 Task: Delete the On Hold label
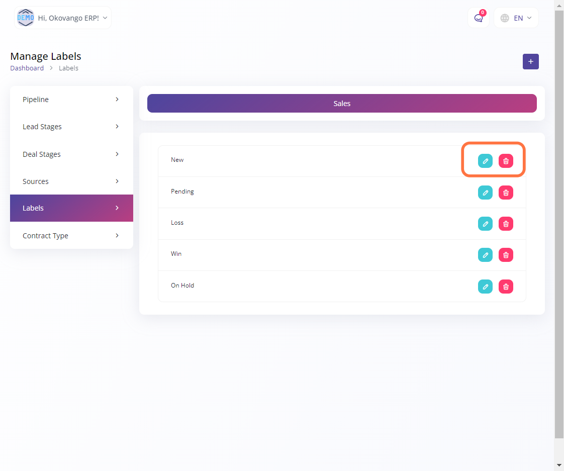pos(506,287)
